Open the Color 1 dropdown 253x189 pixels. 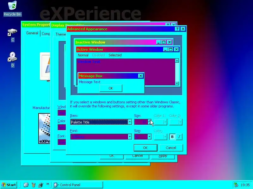(x=161, y=122)
